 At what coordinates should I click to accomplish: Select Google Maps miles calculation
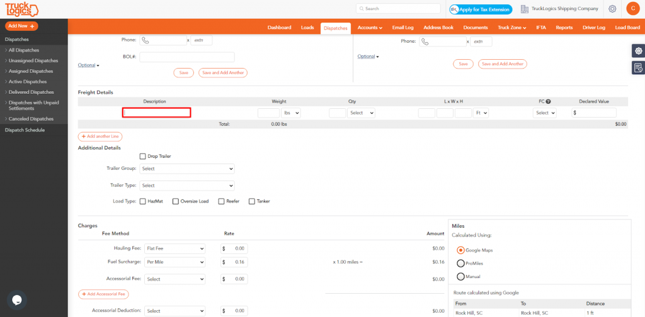[x=460, y=250]
